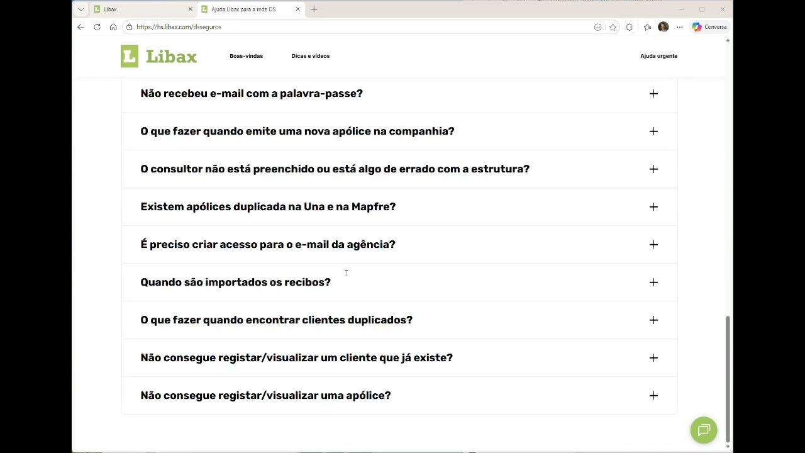The image size is (805, 453).
Task: Open the favorites list
Action: 647,27
